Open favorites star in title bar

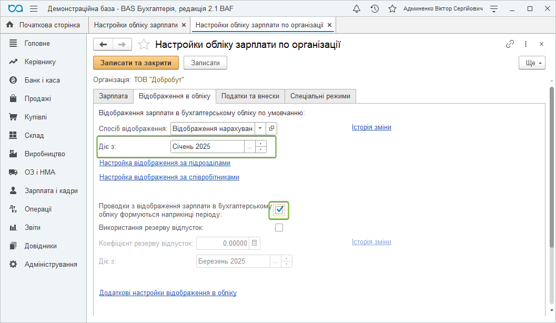click(392, 9)
